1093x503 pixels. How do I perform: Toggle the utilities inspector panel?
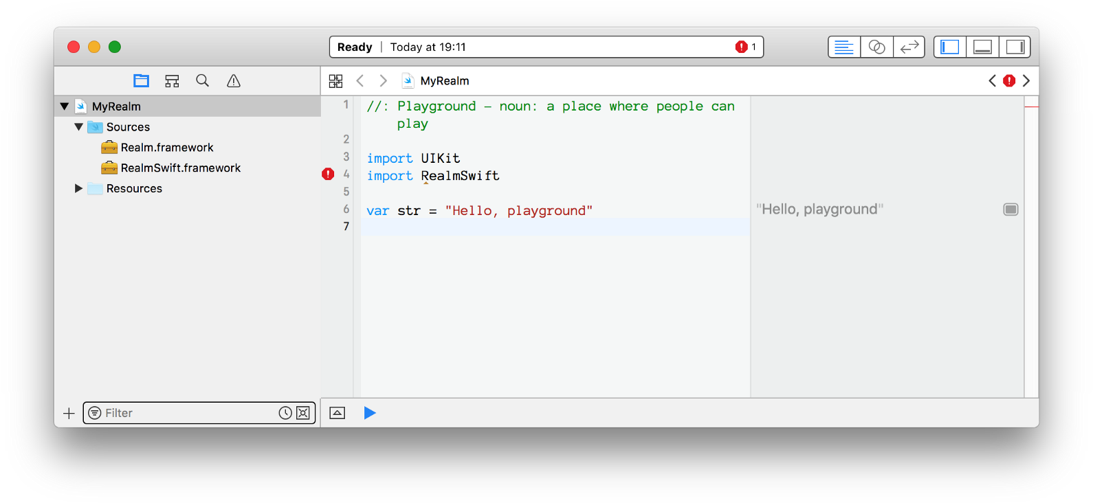[x=1015, y=47]
